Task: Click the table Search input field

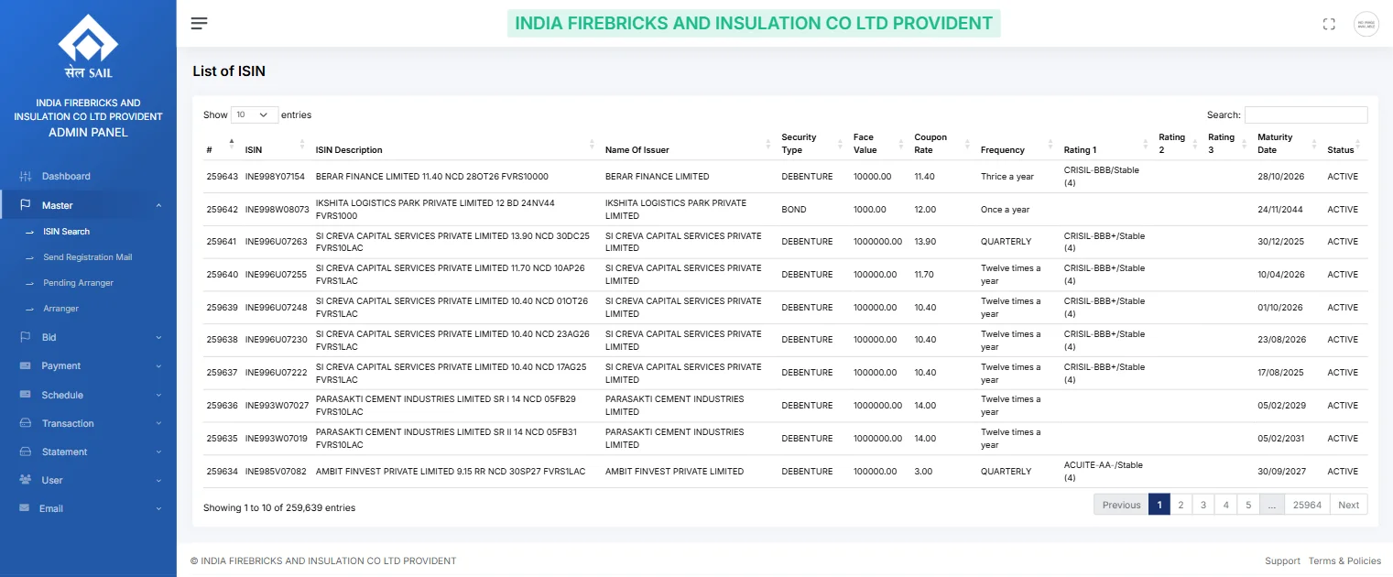Action: (x=1305, y=115)
